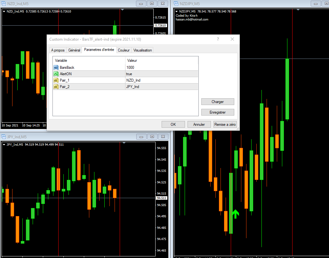The image size is (329, 258).
Task: Click the JPY_Ind,M5 chart window icon
Action: point(4,137)
